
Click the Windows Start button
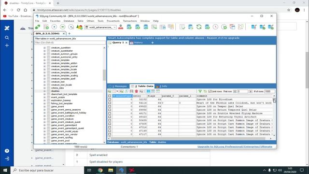click(x=5, y=170)
